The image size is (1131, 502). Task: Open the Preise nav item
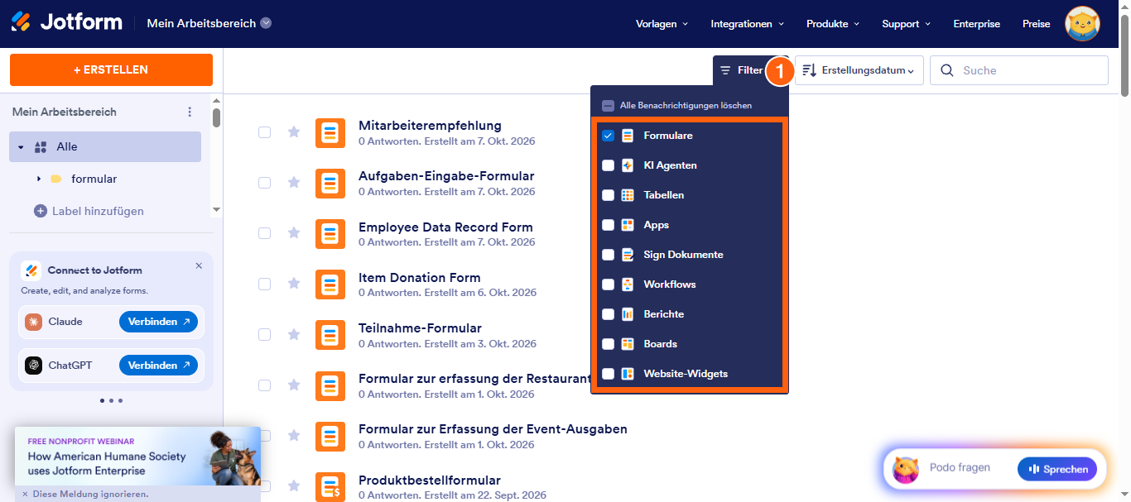(1036, 24)
